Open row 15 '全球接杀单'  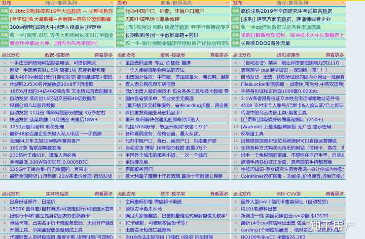[137, 162]
